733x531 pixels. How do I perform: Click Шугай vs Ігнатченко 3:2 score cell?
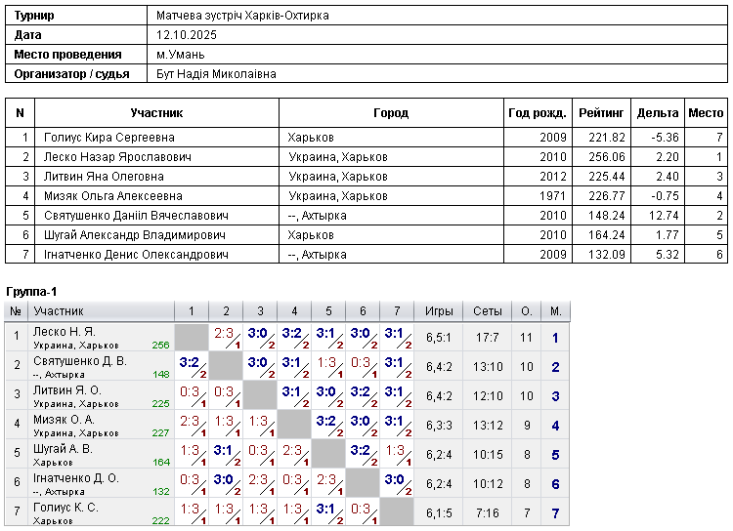(x=363, y=455)
